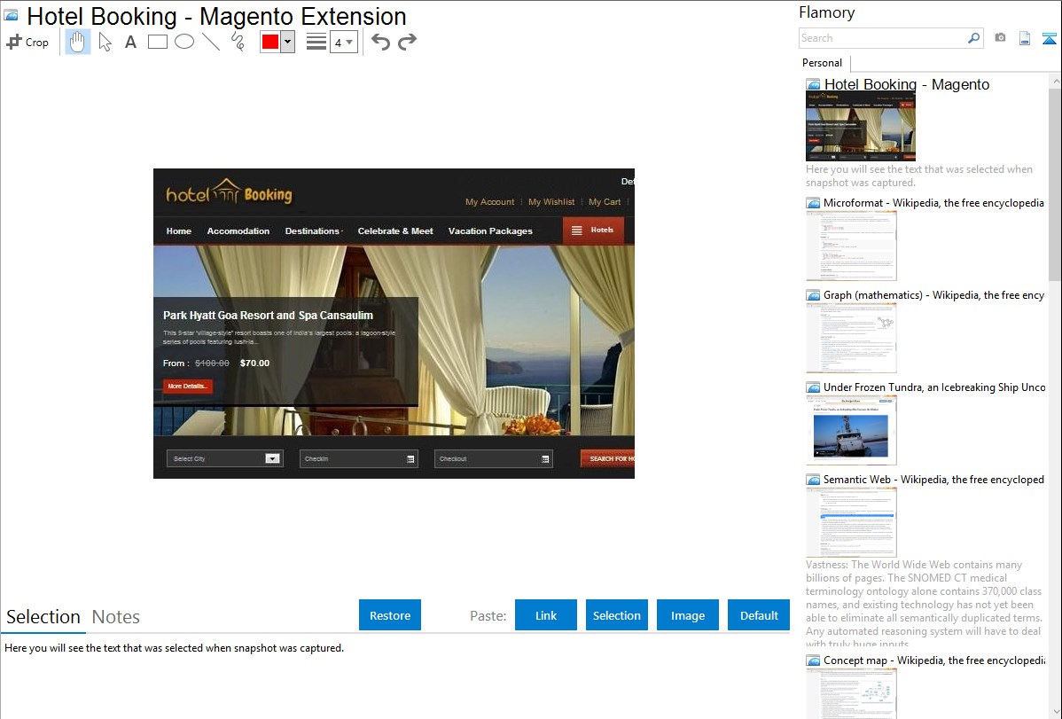Click the My Account link

point(489,202)
